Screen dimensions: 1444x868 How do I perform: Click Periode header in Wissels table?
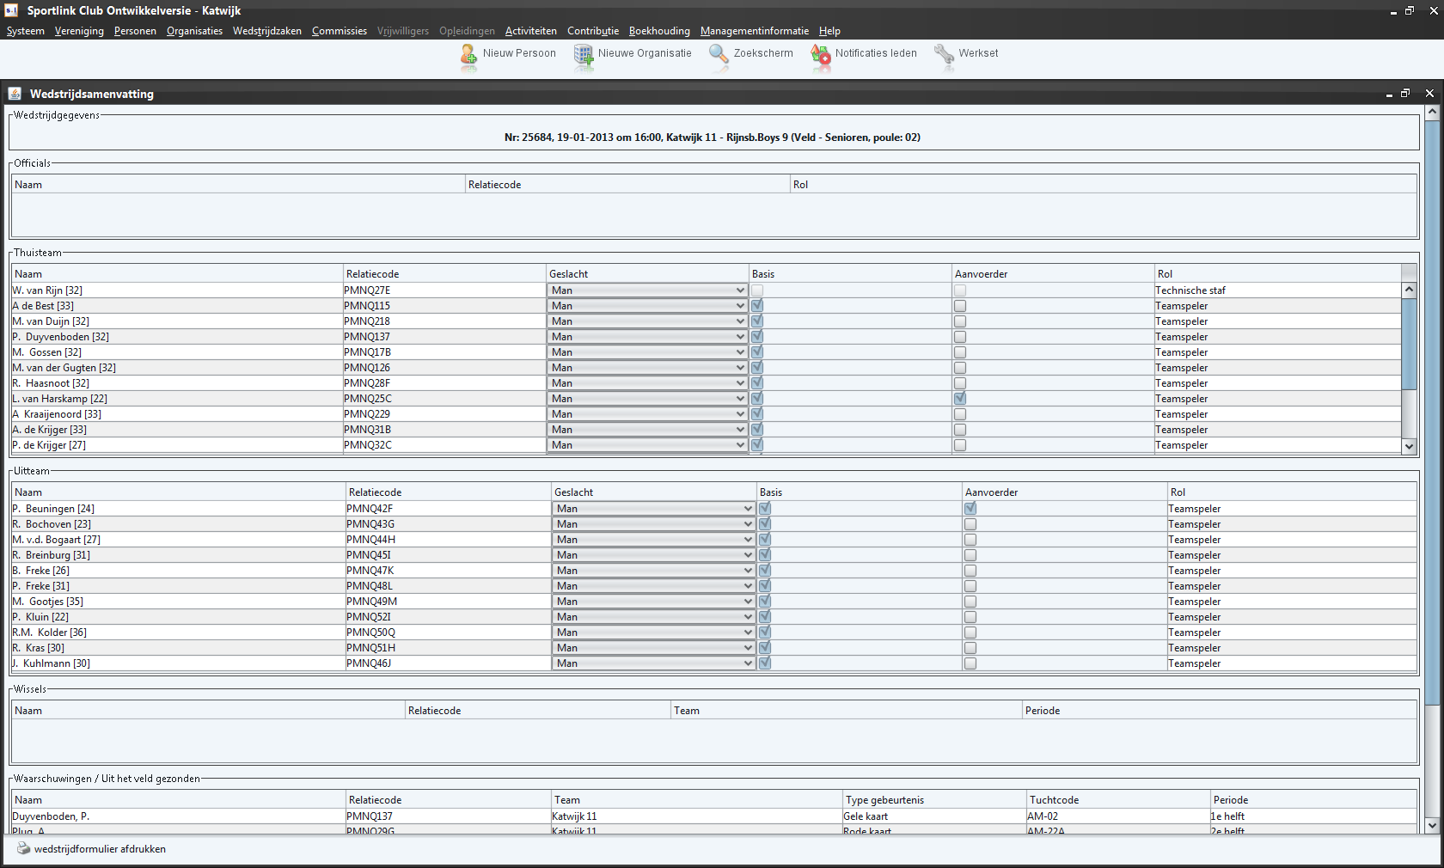coord(1219,711)
